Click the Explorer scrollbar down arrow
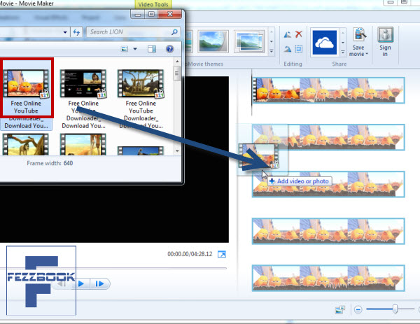 point(177,151)
